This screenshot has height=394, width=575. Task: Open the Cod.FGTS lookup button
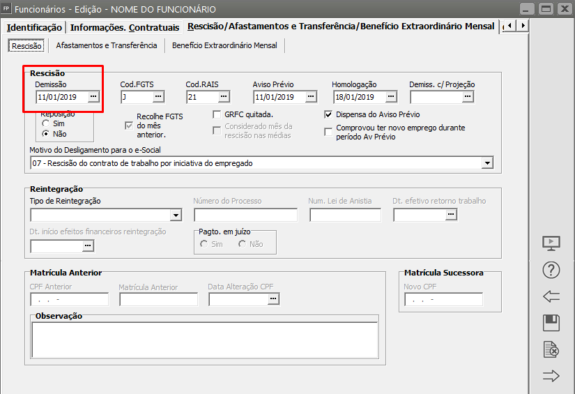tap(158, 97)
